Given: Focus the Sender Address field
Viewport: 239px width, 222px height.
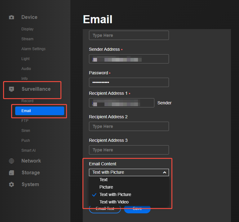Looking at the screenshot, I should click(x=129, y=59).
